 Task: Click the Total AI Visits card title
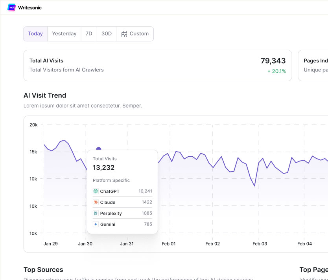click(46, 61)
